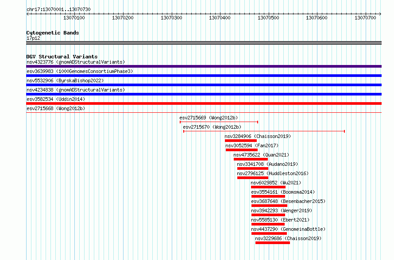Viewport: 394px width, 260px height.
Task: Click the red bar under nsv2796125
Action: [253, 178]
